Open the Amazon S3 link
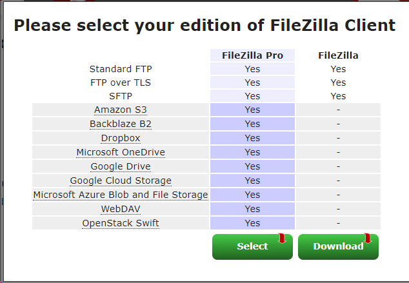 coord(121,110)
